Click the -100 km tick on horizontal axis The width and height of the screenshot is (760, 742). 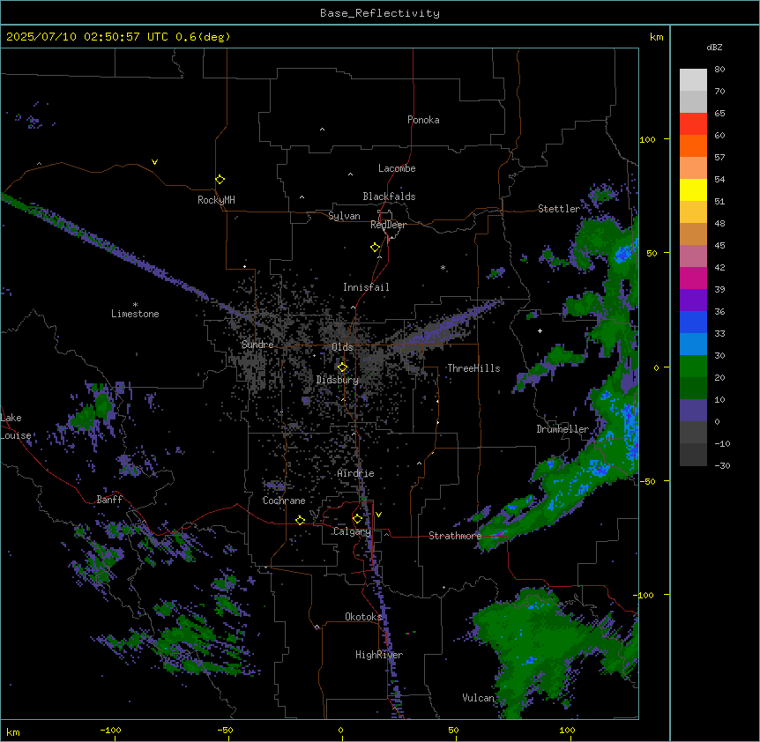tap(110, 731)
